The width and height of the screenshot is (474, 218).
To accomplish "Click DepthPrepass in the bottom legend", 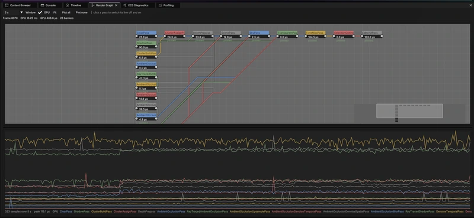I will click(x=146, y=212).
